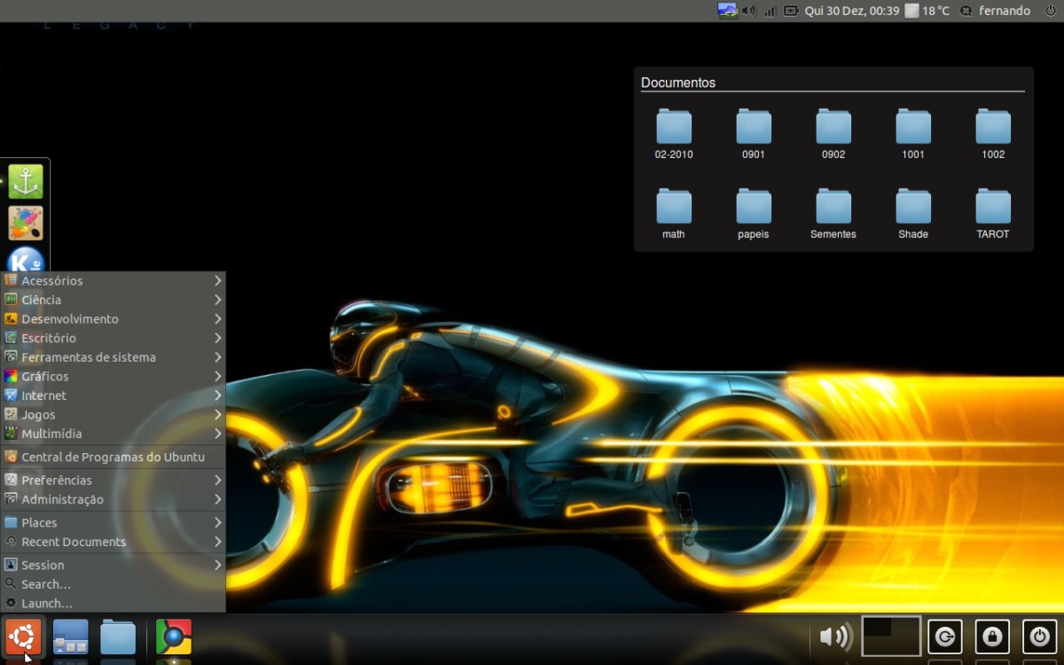The width and height of the screenshot is (1064, 665).
Task: Open Central de Programas do Ubuntu
Action: [113, 457]
